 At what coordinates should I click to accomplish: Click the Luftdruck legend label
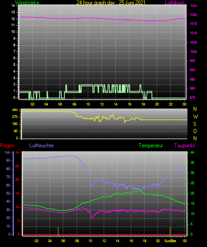[175, 3]
